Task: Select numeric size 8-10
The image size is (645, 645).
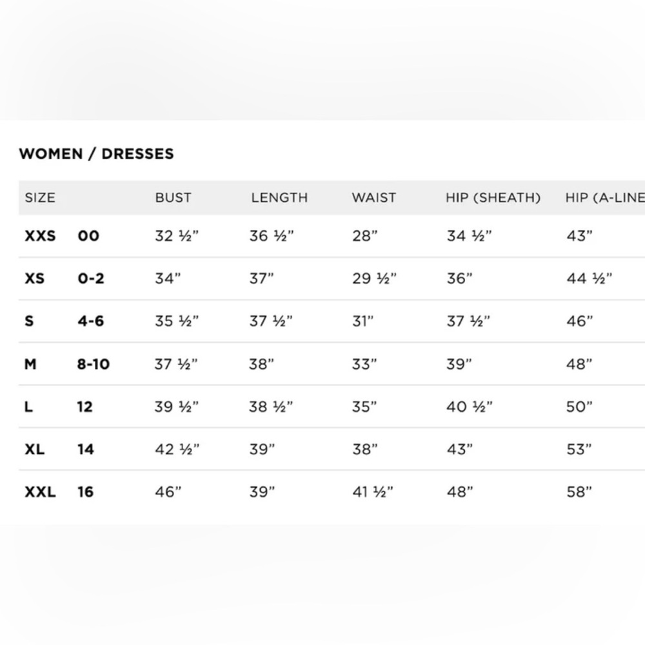Action: click(x=94, y=364)
